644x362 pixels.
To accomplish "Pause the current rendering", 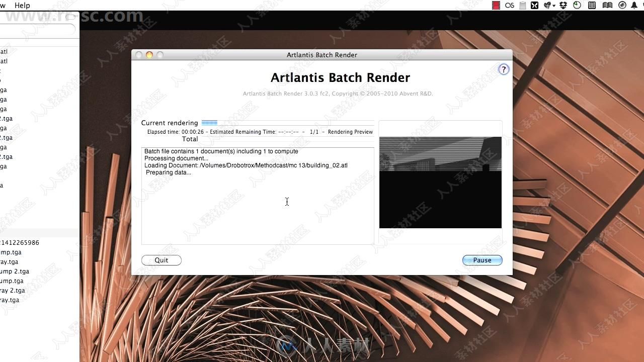I will [x=482, y=260].
